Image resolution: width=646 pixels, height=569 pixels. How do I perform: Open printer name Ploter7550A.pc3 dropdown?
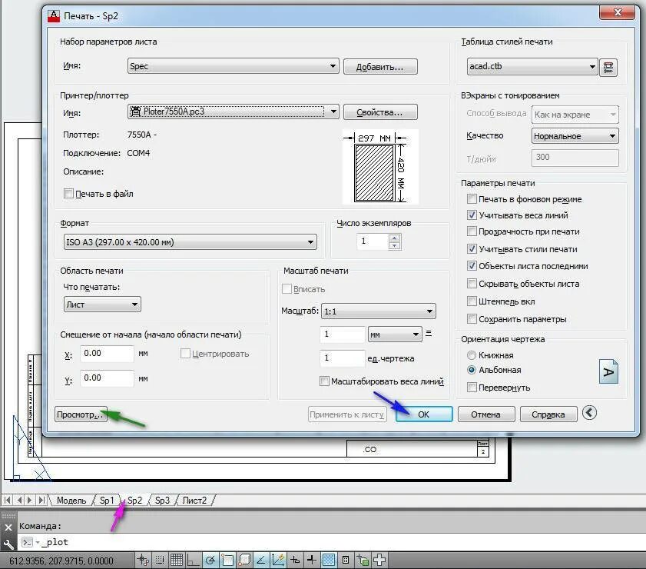coord(234,111)
